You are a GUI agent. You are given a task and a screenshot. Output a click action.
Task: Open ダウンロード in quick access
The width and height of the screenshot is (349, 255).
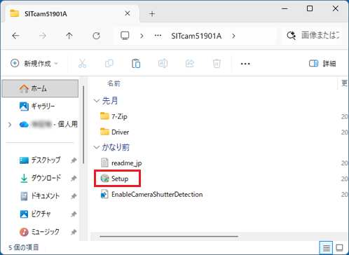point(40,178)
